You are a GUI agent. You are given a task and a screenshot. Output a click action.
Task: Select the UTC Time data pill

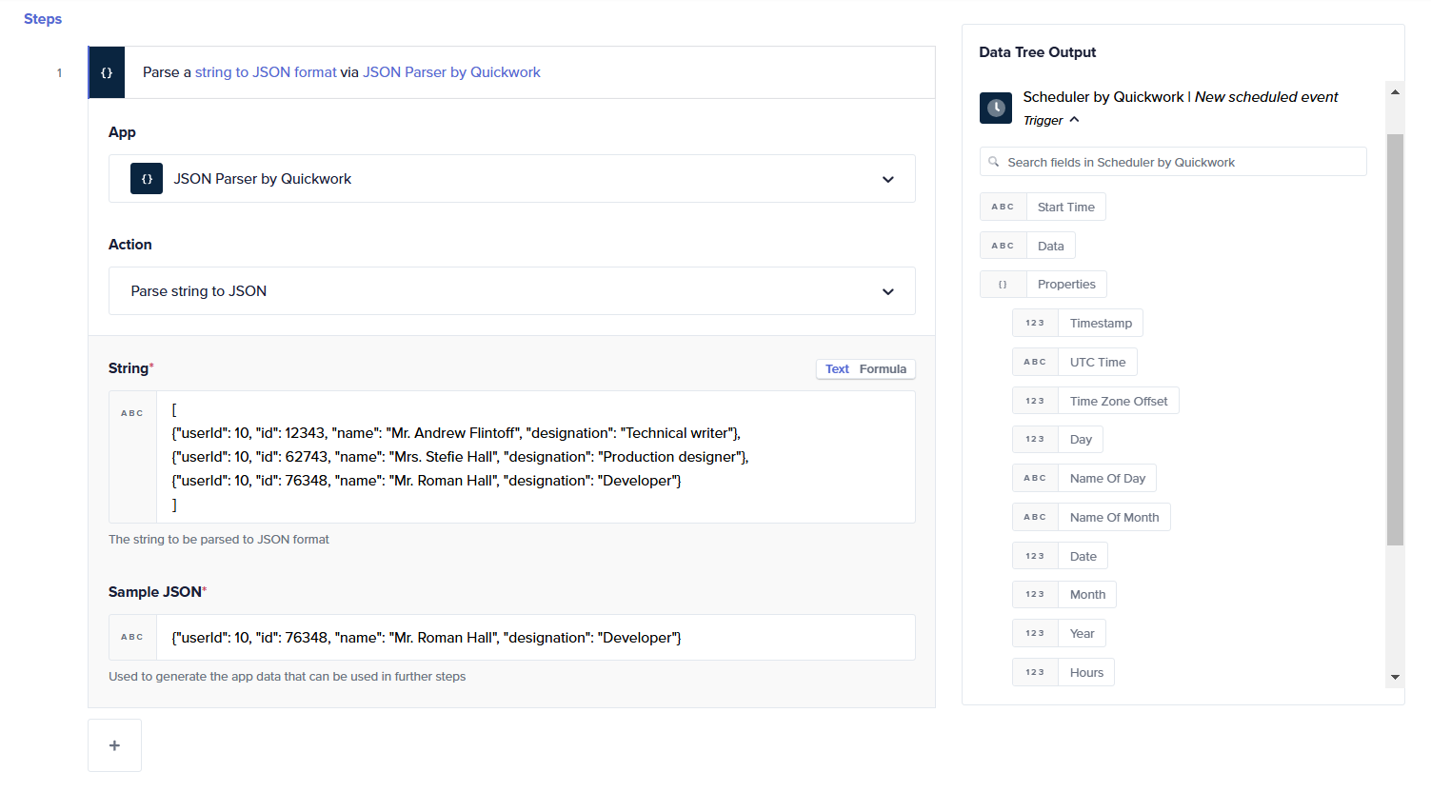click(x=1097, y=363)
